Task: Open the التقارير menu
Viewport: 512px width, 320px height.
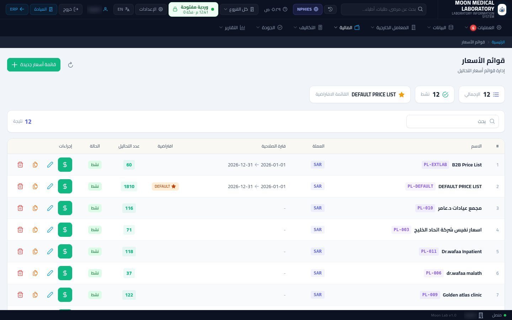Action: pos(233,27)
